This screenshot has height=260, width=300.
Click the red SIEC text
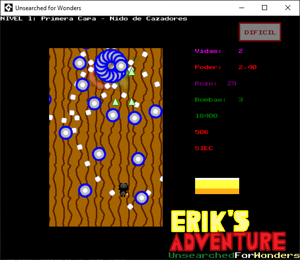tap(204, 148)
